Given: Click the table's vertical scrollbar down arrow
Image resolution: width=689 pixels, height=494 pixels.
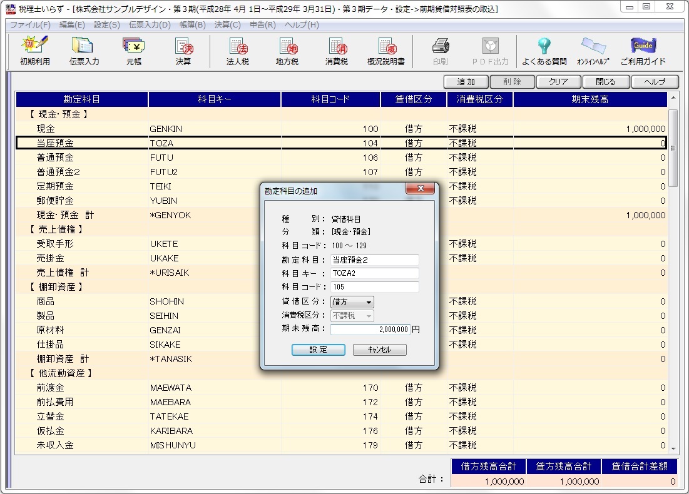Looking at the screenshot, I should [x=673, y=448].
